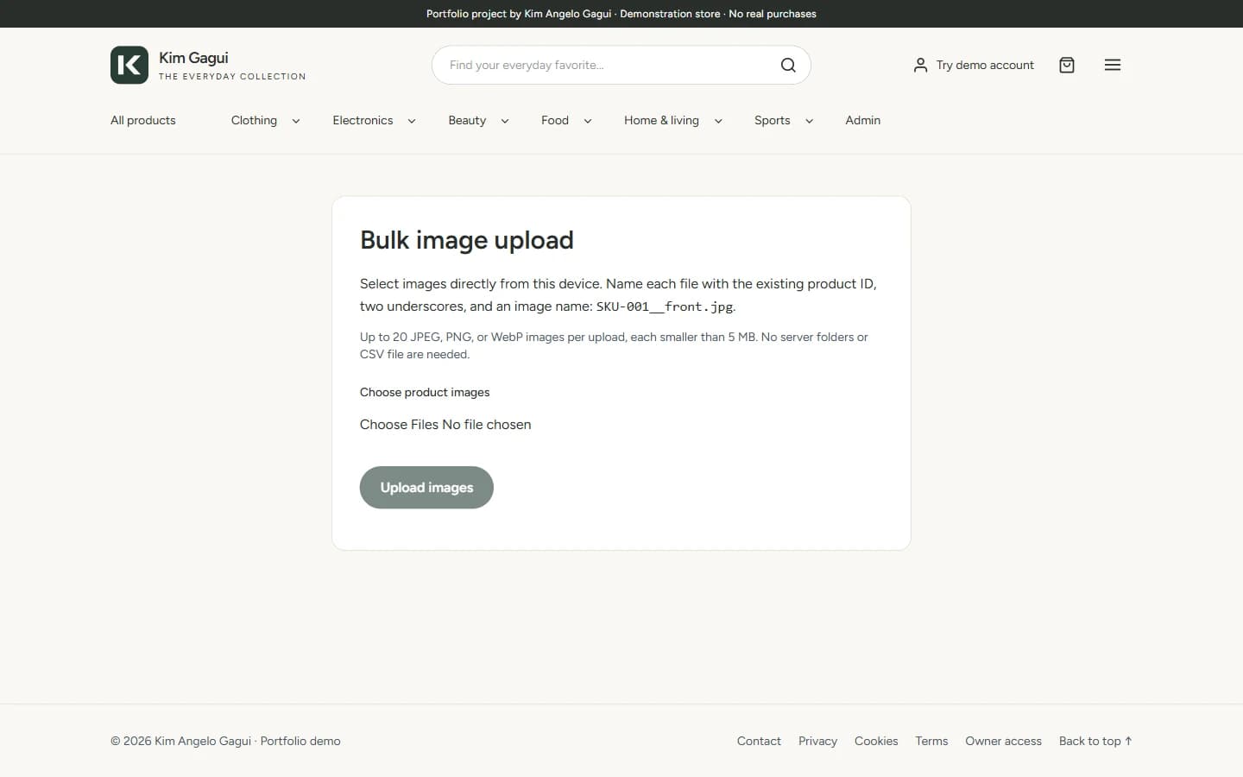Click Back to top link
Image resolution: width=1243 pixels, height=777 pixels.
[1095, 741]
